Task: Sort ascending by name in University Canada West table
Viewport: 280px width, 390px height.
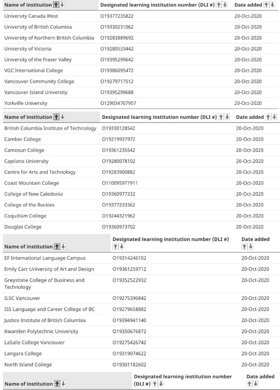Action: [56, 5]
